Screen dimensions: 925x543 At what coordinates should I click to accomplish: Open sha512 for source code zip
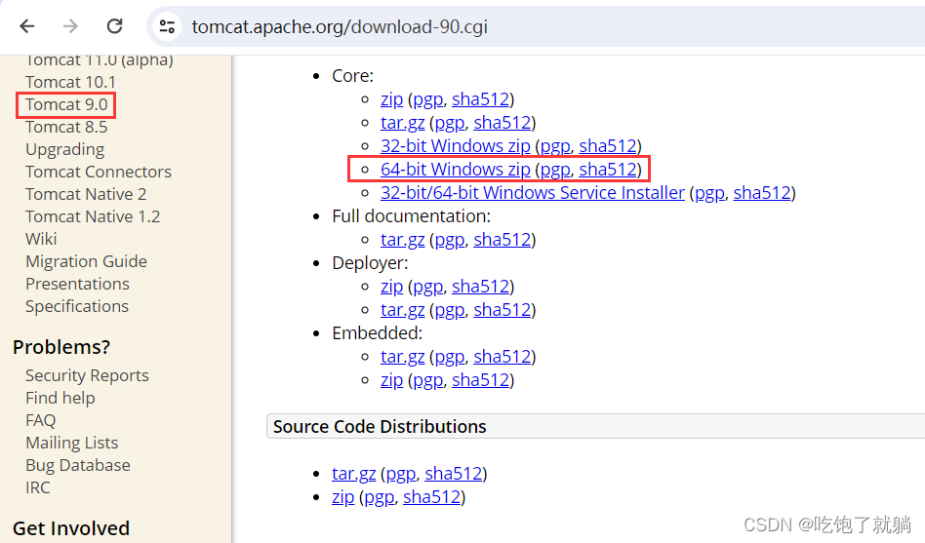click(431, 497)
